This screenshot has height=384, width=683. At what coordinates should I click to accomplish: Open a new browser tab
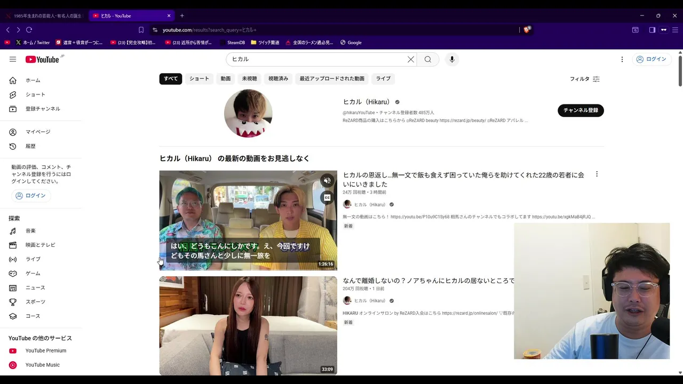coord(182,15)
